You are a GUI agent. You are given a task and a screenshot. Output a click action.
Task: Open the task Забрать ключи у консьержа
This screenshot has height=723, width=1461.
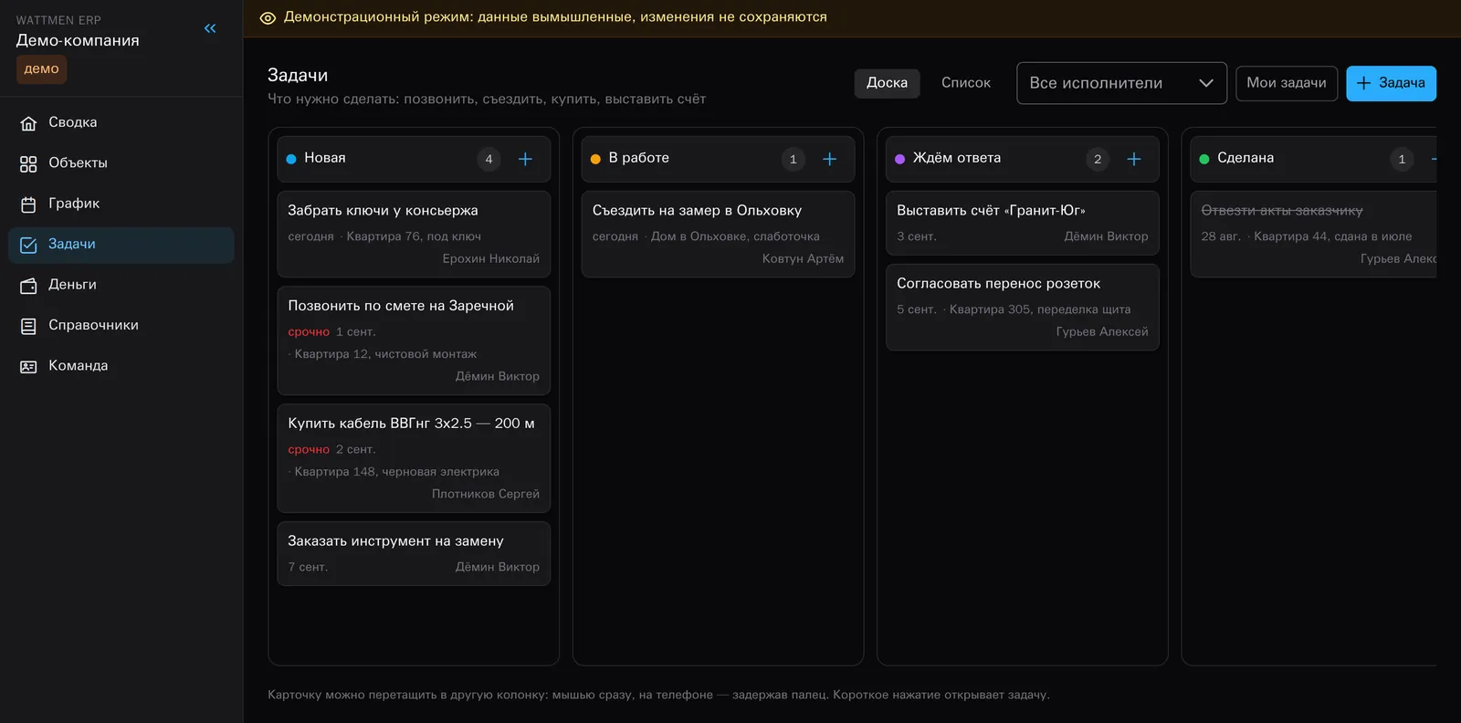tap(414, 234)
